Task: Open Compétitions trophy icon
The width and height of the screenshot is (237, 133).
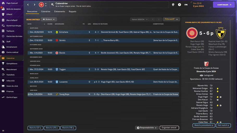Action: pyautogui.click(x=3, y=63)
